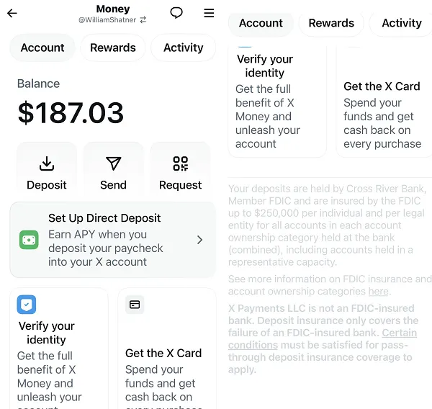Open the FDIC categories 'here' link
The image size is (432, 409).
click(x=378, y=292)
